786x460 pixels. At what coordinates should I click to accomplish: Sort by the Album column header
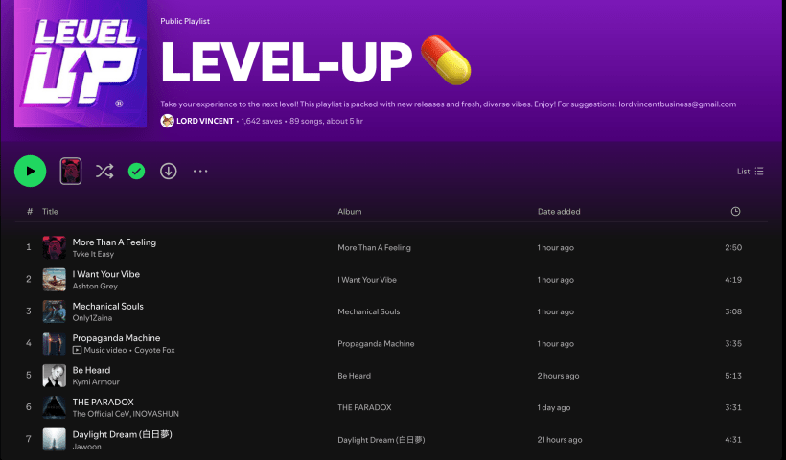click(x=349, y=211)
